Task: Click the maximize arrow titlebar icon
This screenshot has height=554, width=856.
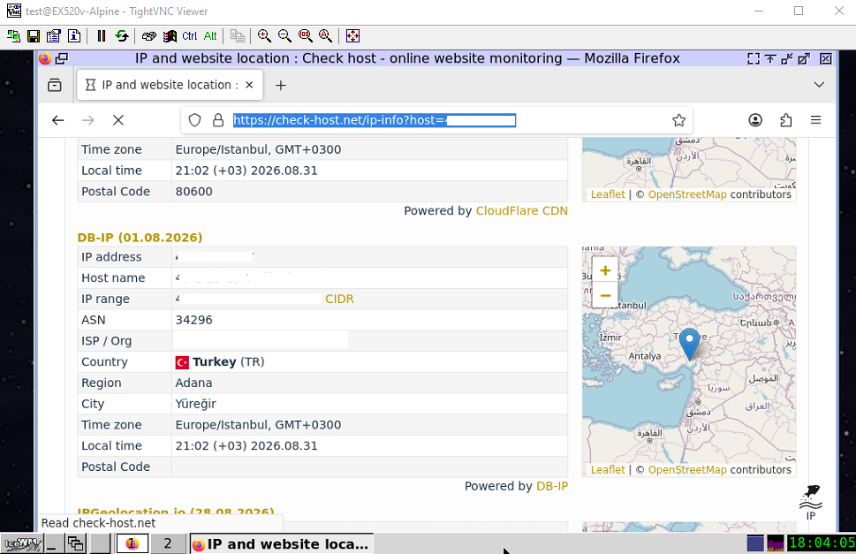Action: click(x=804, y=58)
